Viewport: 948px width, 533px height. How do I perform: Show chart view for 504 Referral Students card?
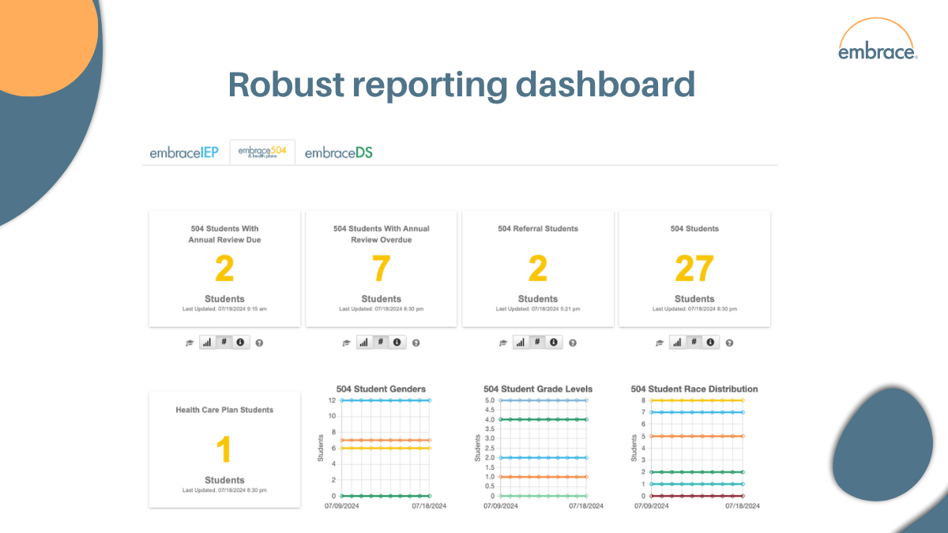tap(520, 342)
